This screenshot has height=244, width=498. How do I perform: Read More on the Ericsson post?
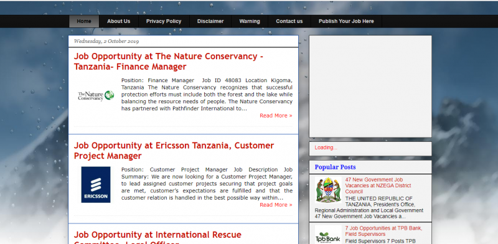[276, 205]
